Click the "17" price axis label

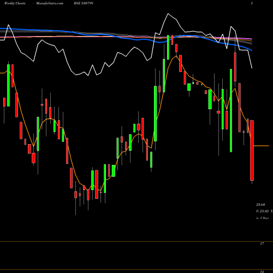pyautogui.click(x=262, y=244)
